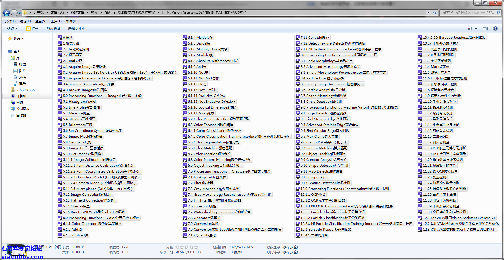
Task: Click the refresh button beside address bar
Action: [x=435, y=13]
